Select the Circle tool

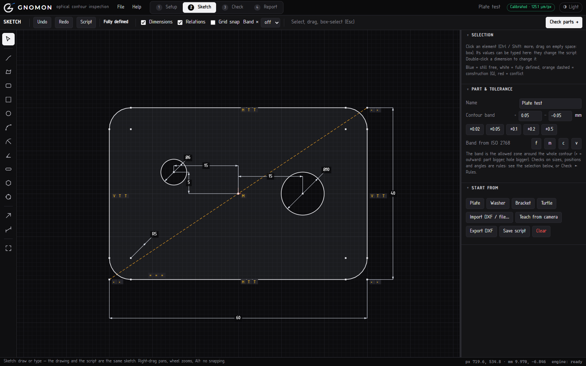click(8, 113)
